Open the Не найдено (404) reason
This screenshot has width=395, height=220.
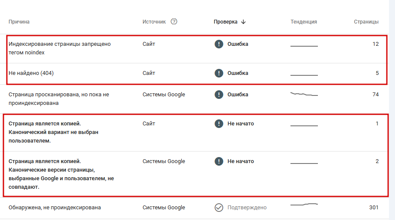(x=31, y=73)
